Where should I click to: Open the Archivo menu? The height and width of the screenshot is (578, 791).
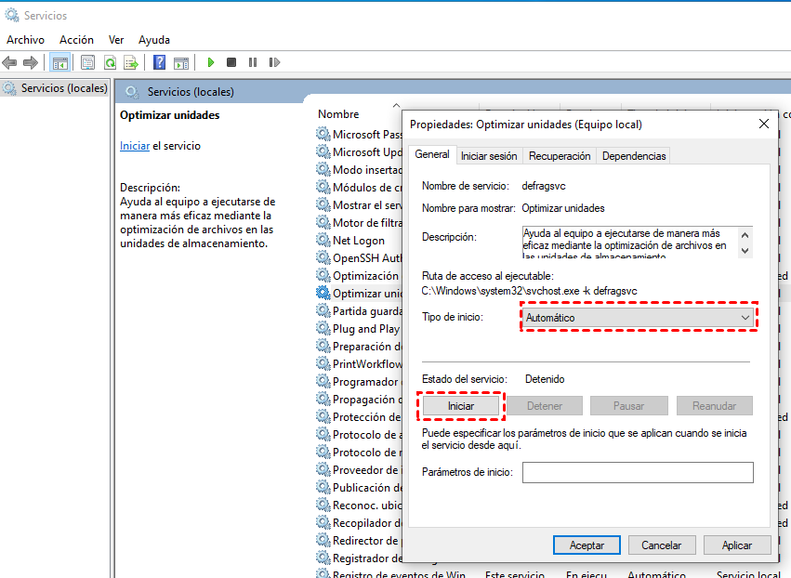(x=25, y=39)
